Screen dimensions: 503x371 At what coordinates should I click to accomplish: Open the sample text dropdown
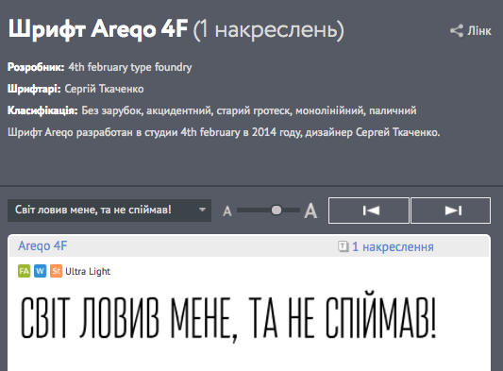pos(109,211)
